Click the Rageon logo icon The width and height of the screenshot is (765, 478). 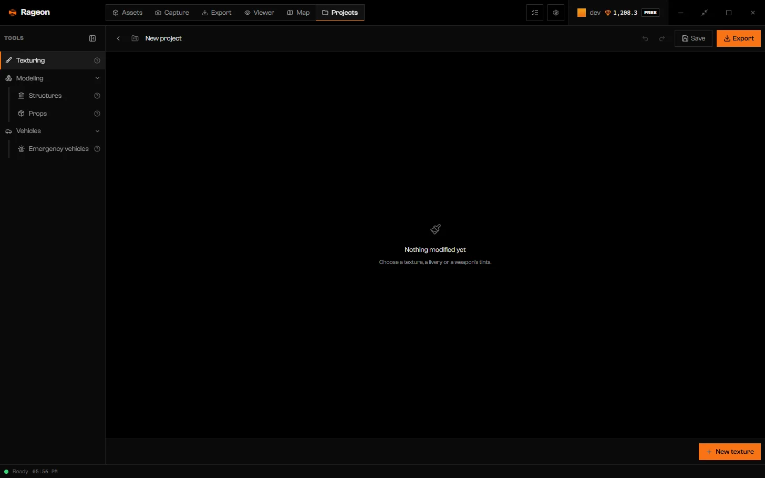(x=13, y=13)
